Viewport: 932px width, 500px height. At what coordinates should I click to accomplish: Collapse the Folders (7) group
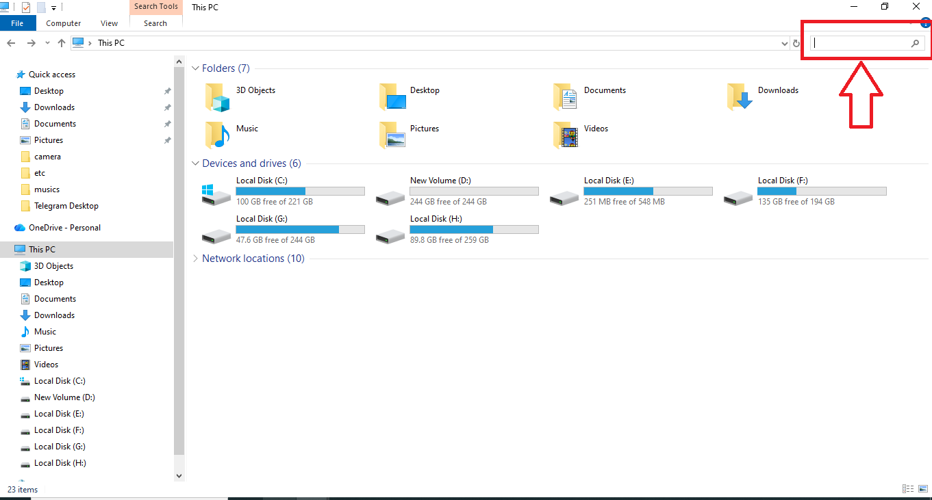(195, 68)
